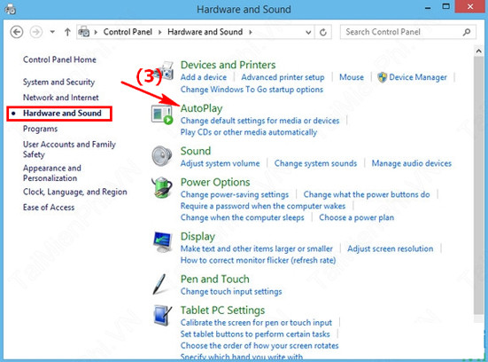
Task: Open the Display heading
Action: coord(198,236)
